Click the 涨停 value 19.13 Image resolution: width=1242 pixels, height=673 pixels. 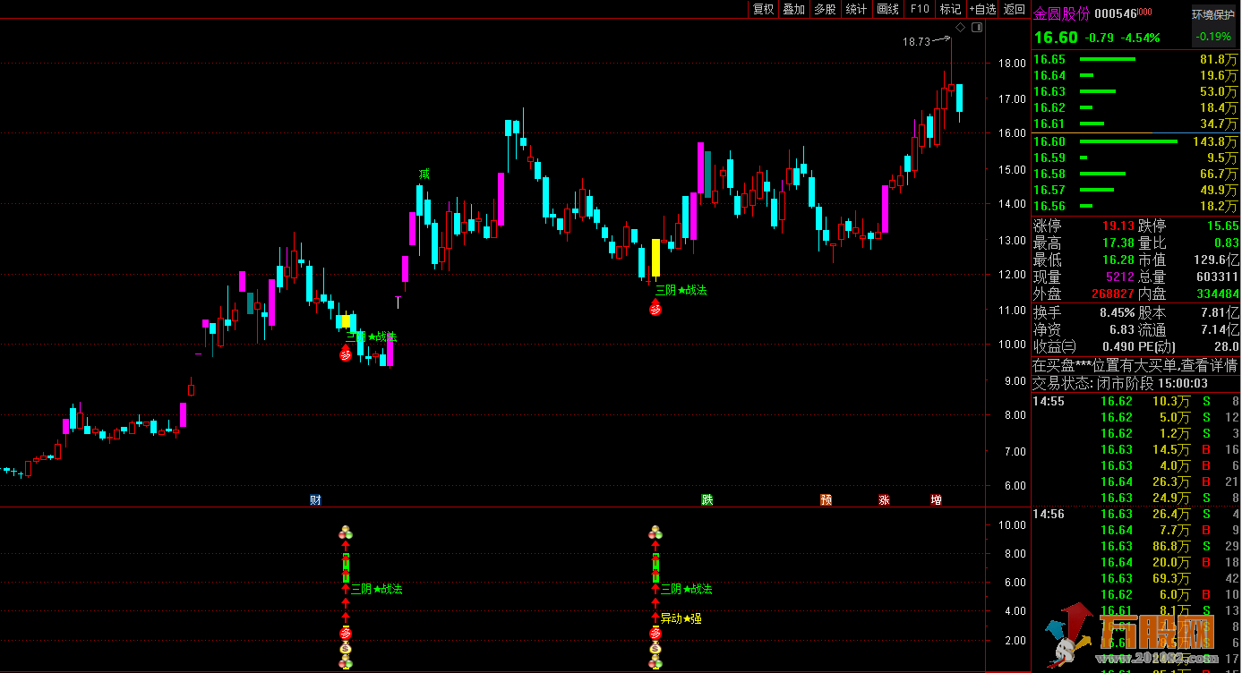coord(1118,226)
